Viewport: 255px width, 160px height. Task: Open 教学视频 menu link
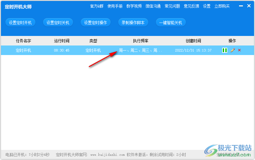tap(134, 6)
